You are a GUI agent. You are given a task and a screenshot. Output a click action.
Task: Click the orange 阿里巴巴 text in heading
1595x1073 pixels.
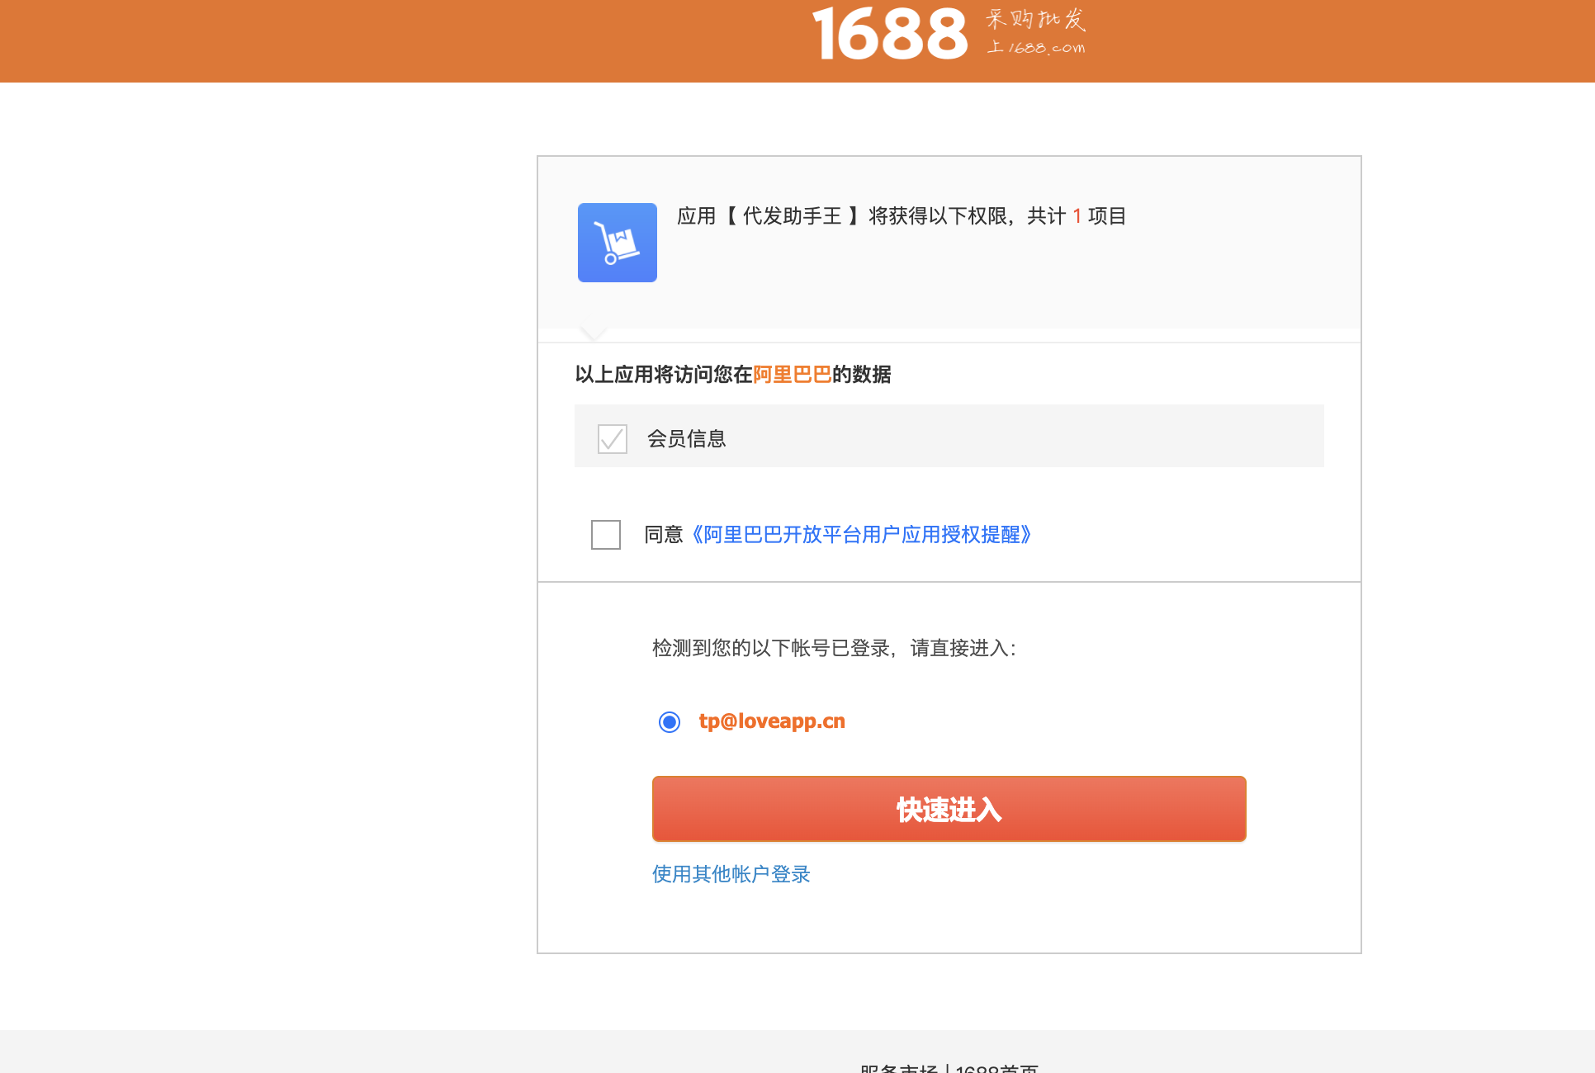(x=793, y=375)
